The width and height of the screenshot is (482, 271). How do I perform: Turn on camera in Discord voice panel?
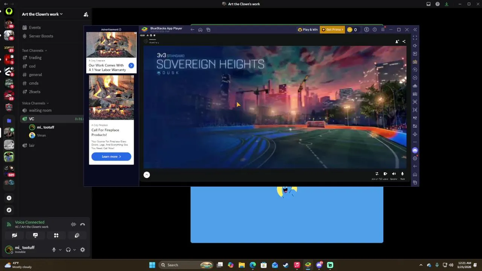(14, 235)
